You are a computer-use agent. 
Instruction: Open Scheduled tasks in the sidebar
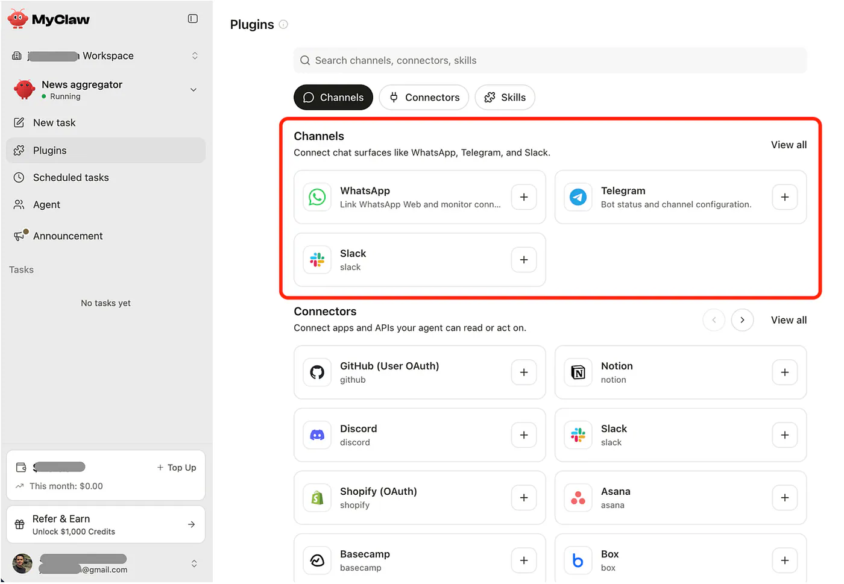(x=106, y=178)
